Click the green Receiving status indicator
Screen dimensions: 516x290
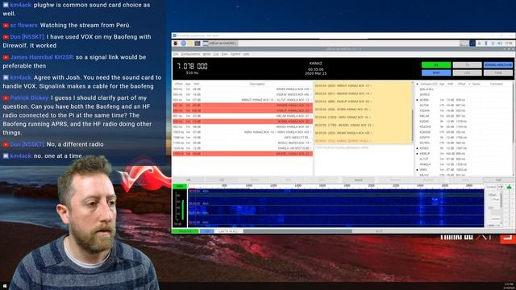tap(185, 231)
